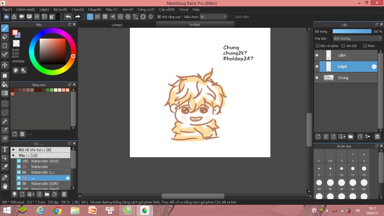Open settings gear of selected brush

pyautogui.click(x=67, y=178)
